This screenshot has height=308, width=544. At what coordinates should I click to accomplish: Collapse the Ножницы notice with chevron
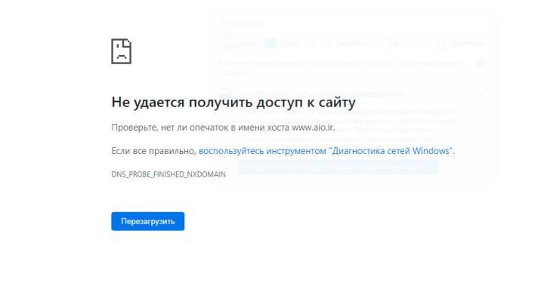tap(481, 94)
